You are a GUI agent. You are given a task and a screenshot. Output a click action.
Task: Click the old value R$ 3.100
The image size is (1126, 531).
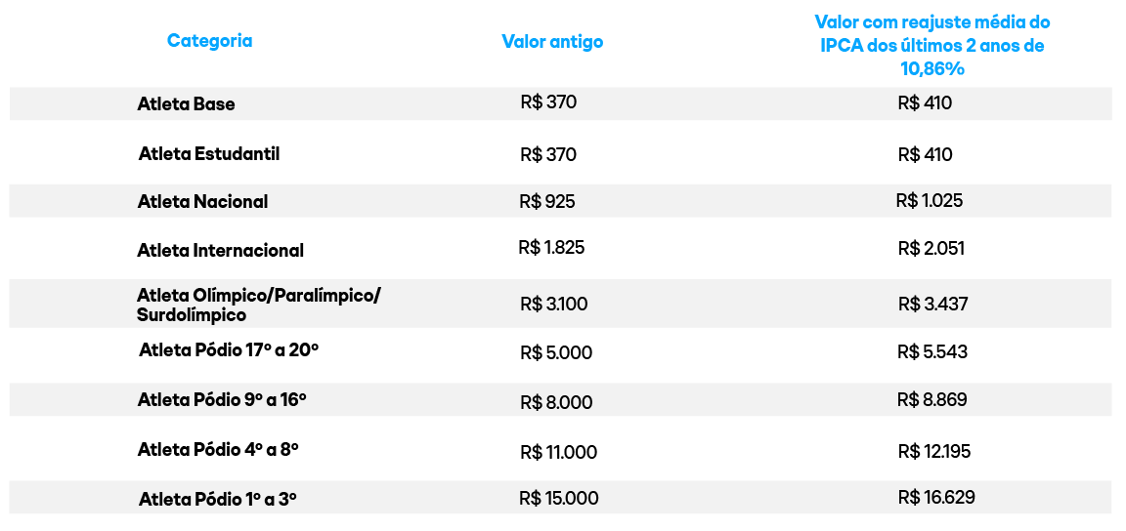(553, 305)
